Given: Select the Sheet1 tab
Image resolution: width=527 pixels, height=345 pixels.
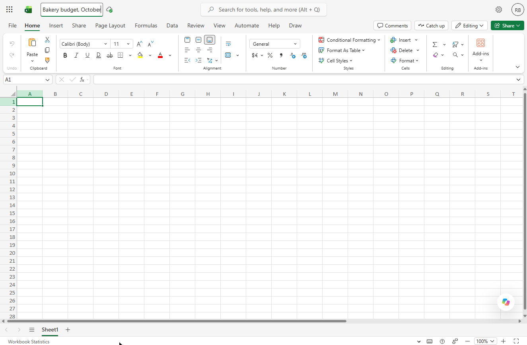Looking at the screenshot, I should coord(50,330).
